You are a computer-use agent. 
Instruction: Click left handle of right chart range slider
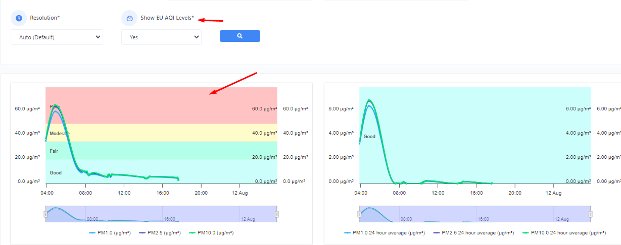359,214
